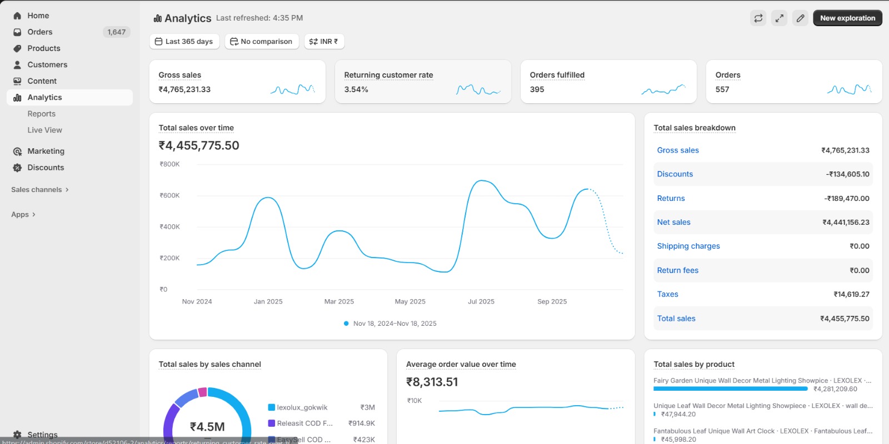
Task: Click the refresh icon in the Analytics header
Action: coord(758,18)
